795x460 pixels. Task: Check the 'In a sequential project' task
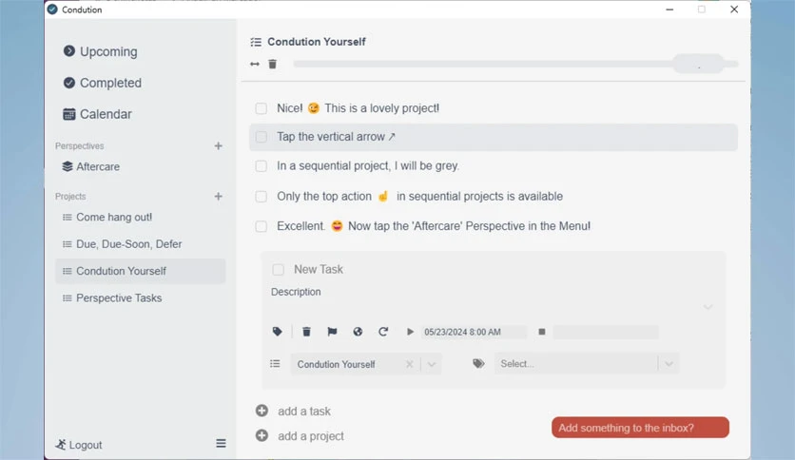point(262,166)
